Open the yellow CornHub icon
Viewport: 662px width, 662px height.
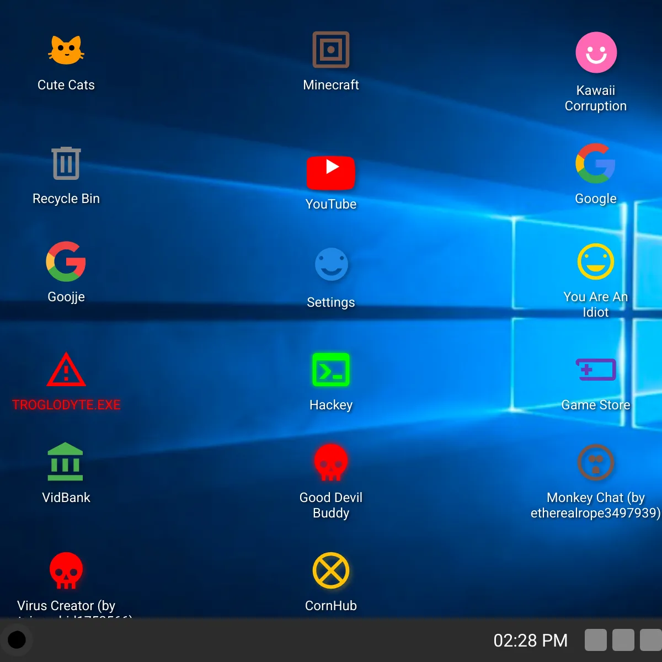(x=331, y=570)
